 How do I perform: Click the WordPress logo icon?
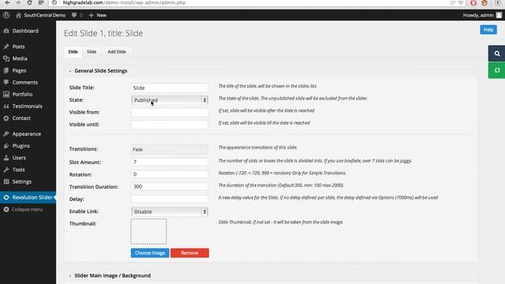click(x=6, y=15)
